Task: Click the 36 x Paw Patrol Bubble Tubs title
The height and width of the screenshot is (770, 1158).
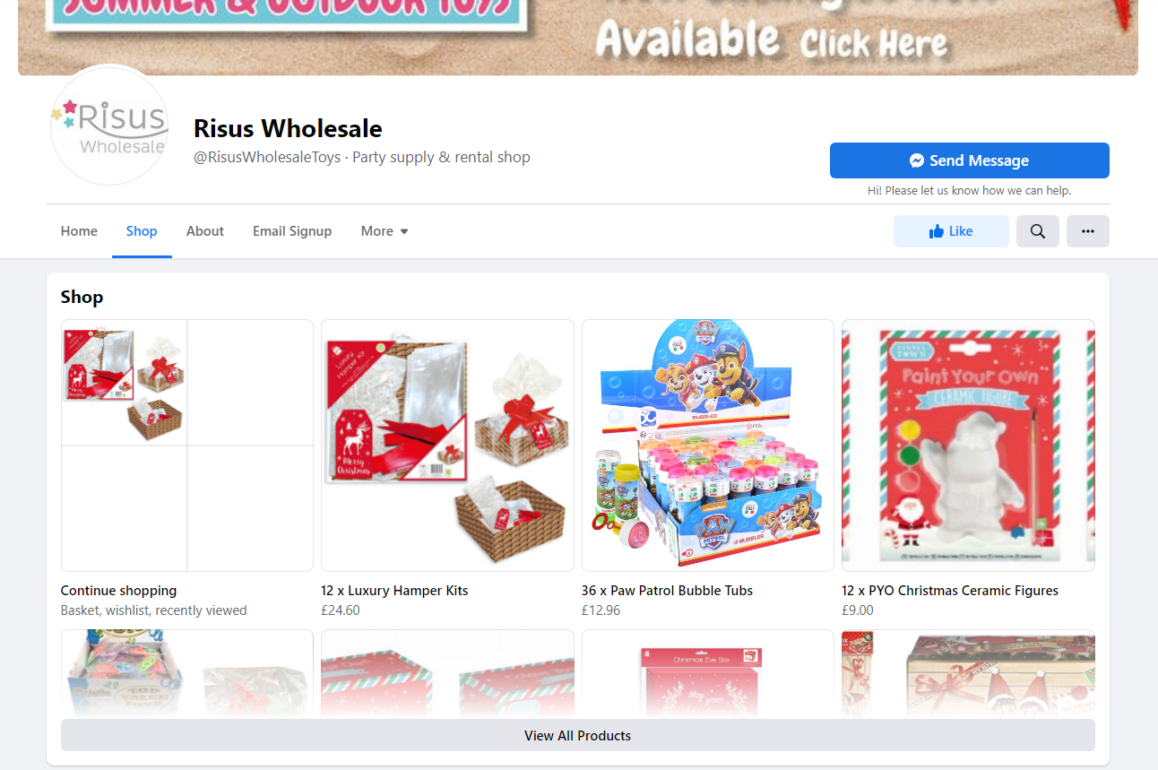Action: click(667, 591)
